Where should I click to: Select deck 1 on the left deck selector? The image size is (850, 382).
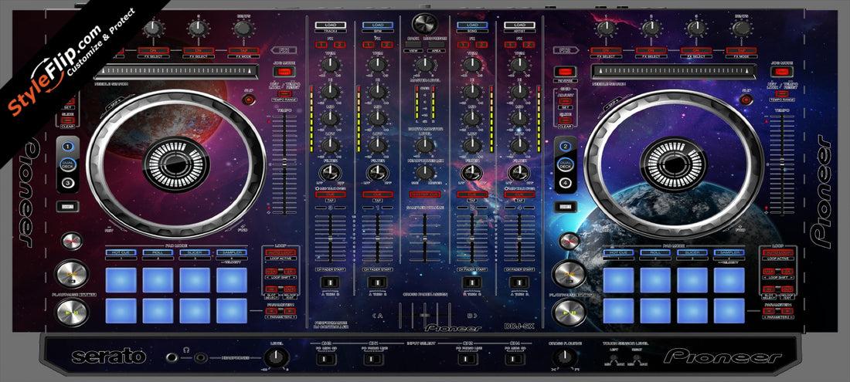point(67,146)
